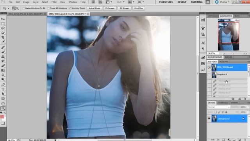Delete current state in History panel
Image resolution: width=250 pixels, height=141 pixels.
[245, 99]
